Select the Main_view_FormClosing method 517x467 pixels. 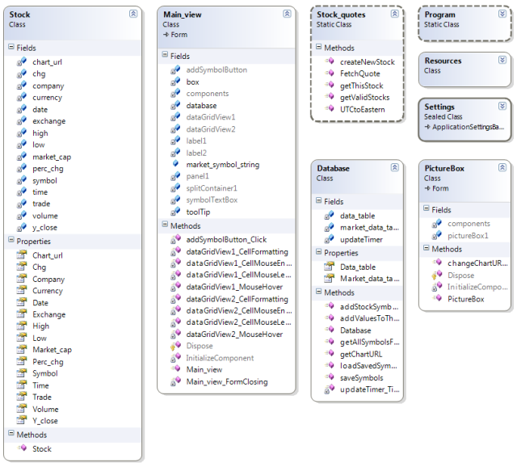[226, 381]
